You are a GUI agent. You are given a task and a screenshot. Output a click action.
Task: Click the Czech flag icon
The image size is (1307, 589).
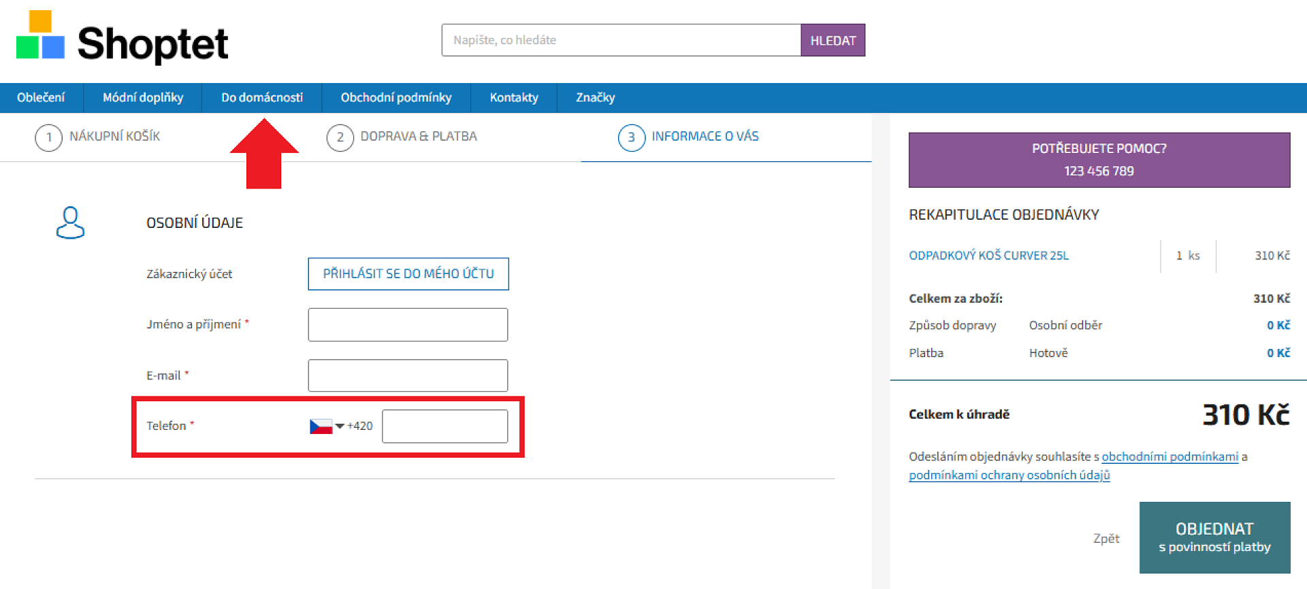(321, 426)
